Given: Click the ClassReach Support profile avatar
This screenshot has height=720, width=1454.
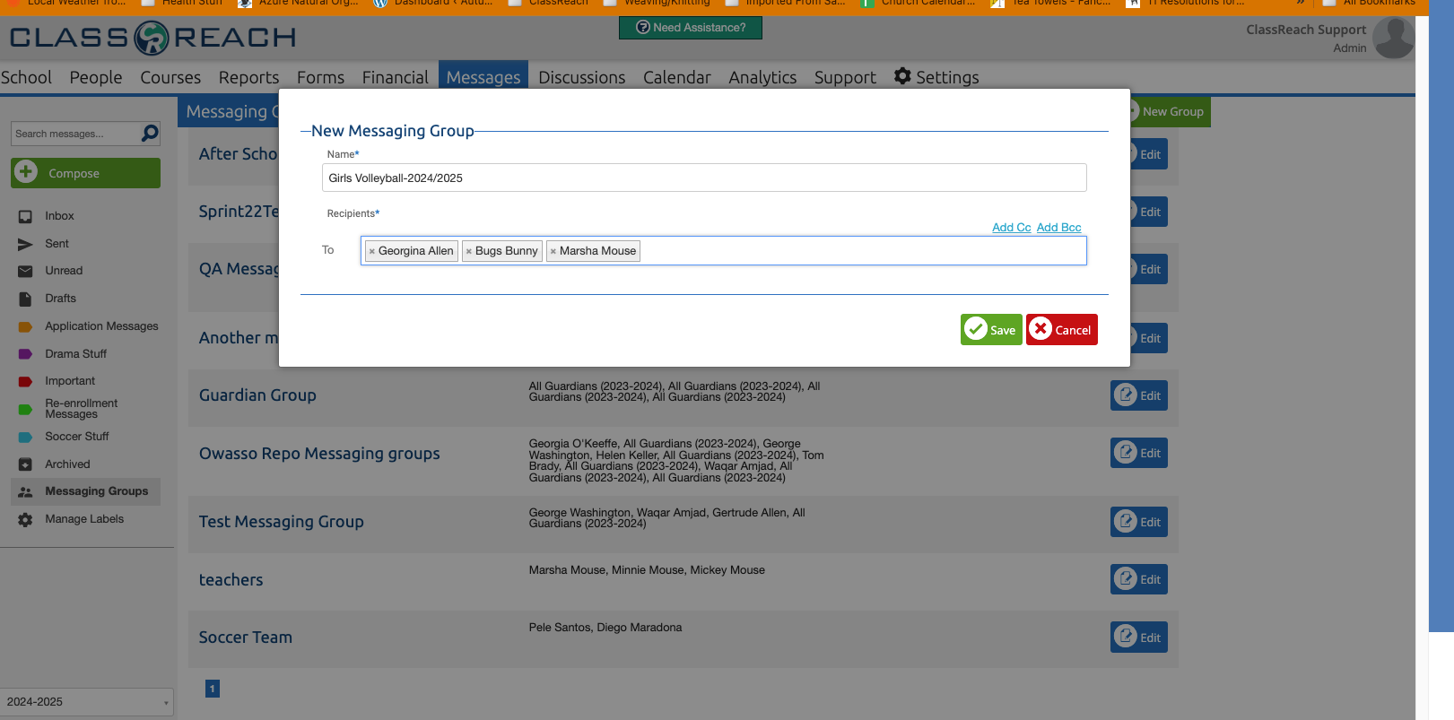Looking at the screenshot, I should click(x=1393, y=38).
